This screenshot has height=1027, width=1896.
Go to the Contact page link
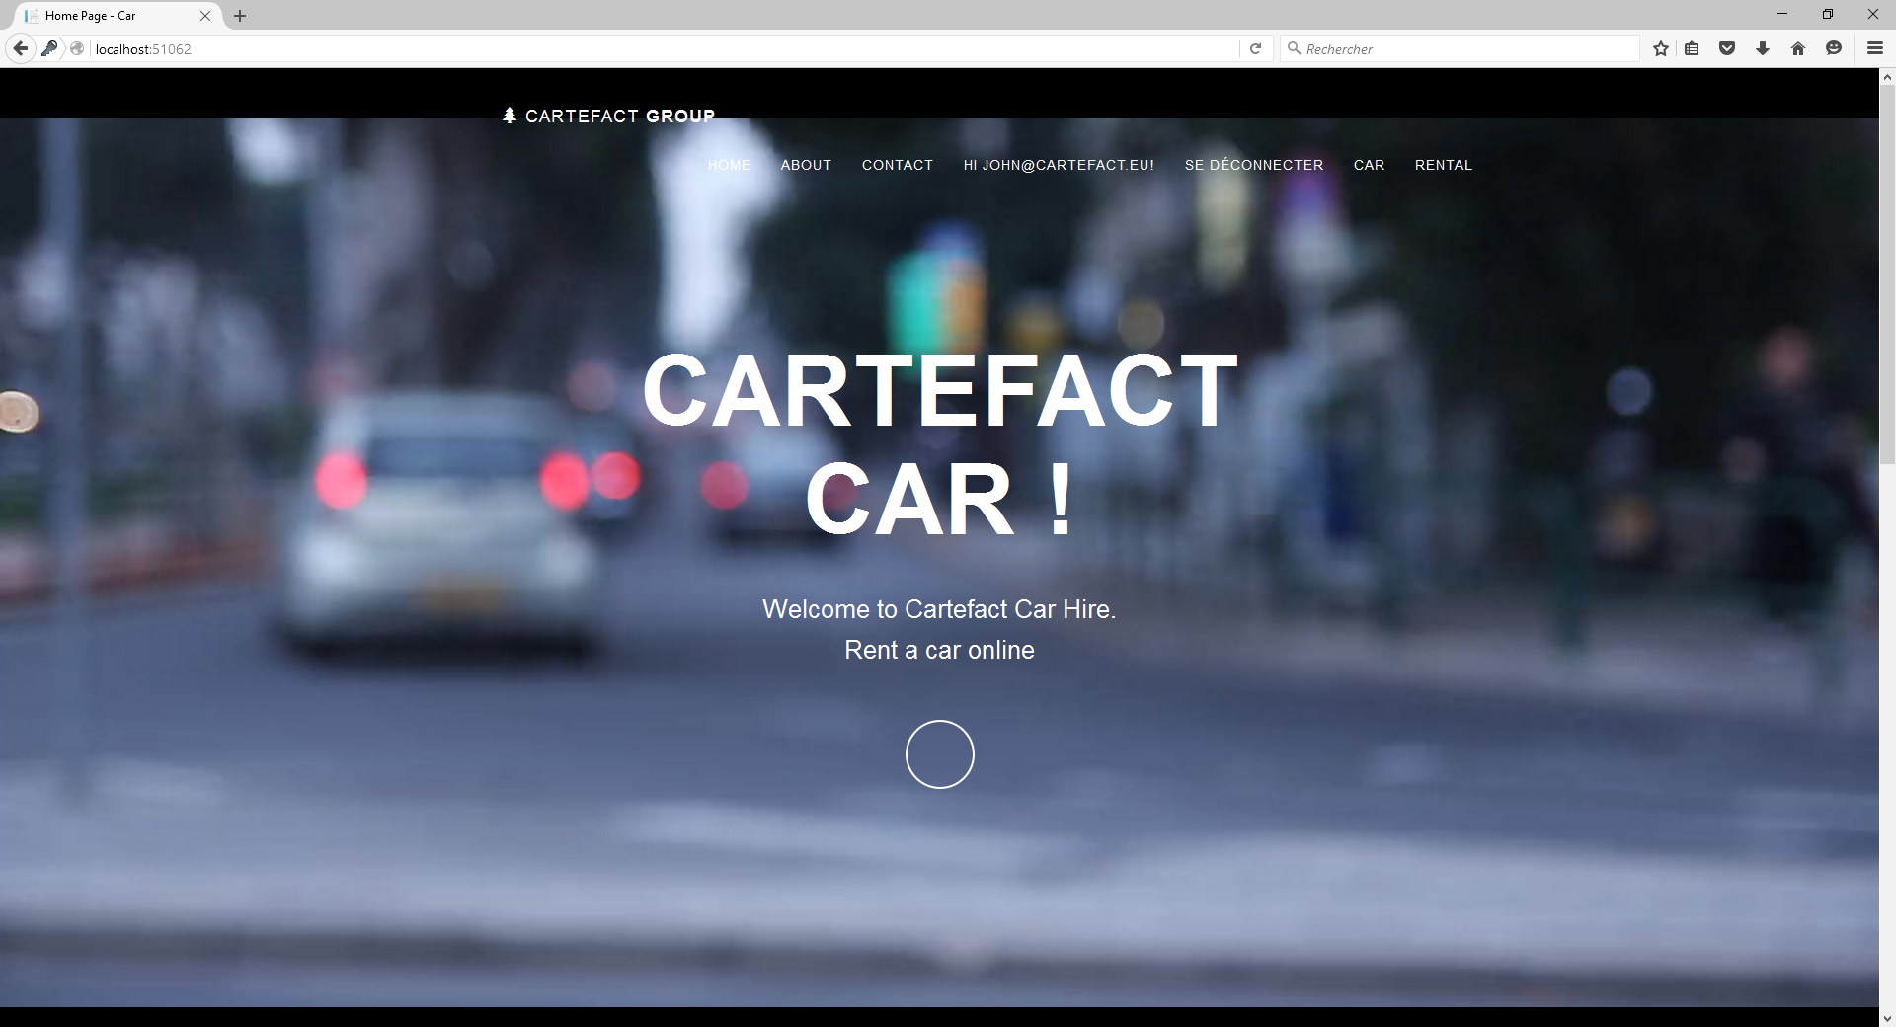[897, 165]
